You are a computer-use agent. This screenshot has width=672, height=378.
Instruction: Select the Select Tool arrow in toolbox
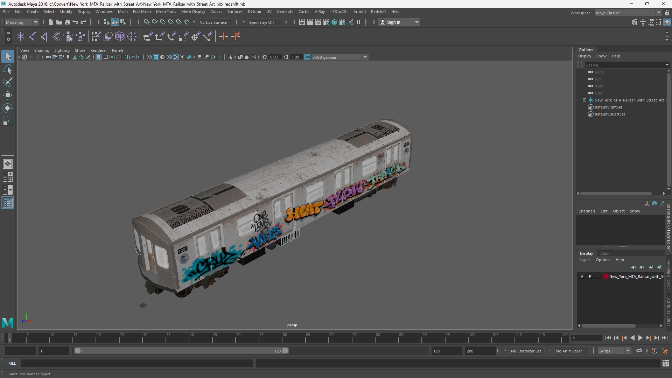click(8, 56)
